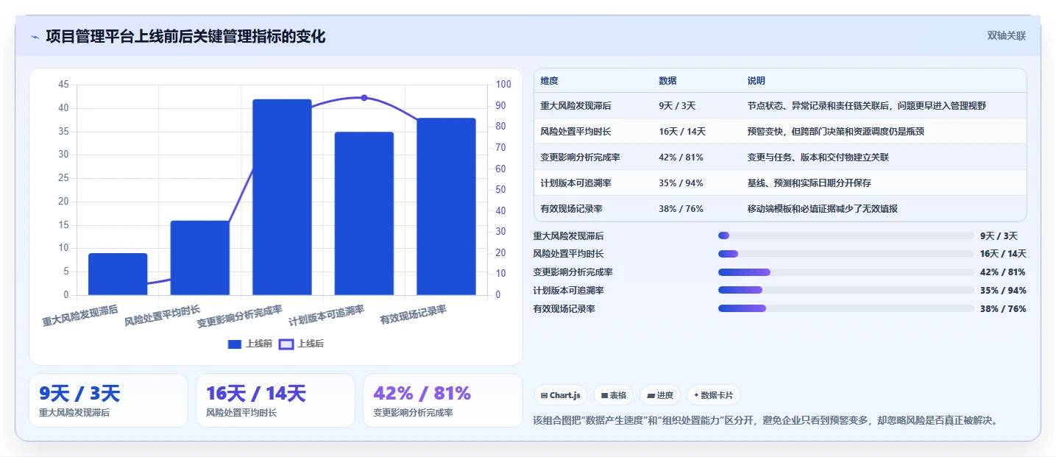
Task: Click the tallest bar for 变更影响分析完成率
Action: (282, 197)
